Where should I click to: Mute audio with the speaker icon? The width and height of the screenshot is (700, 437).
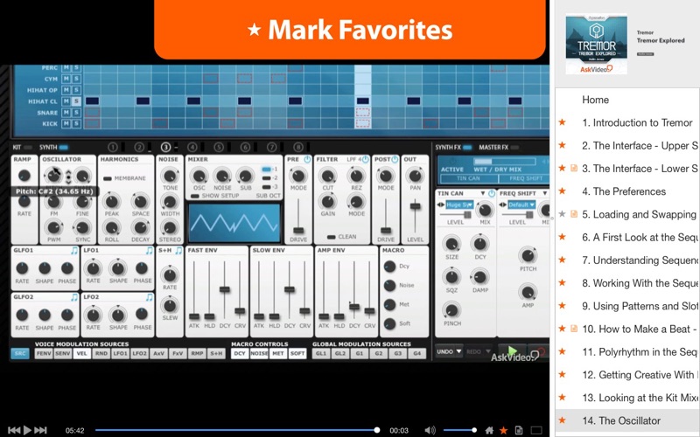[430, 430]
